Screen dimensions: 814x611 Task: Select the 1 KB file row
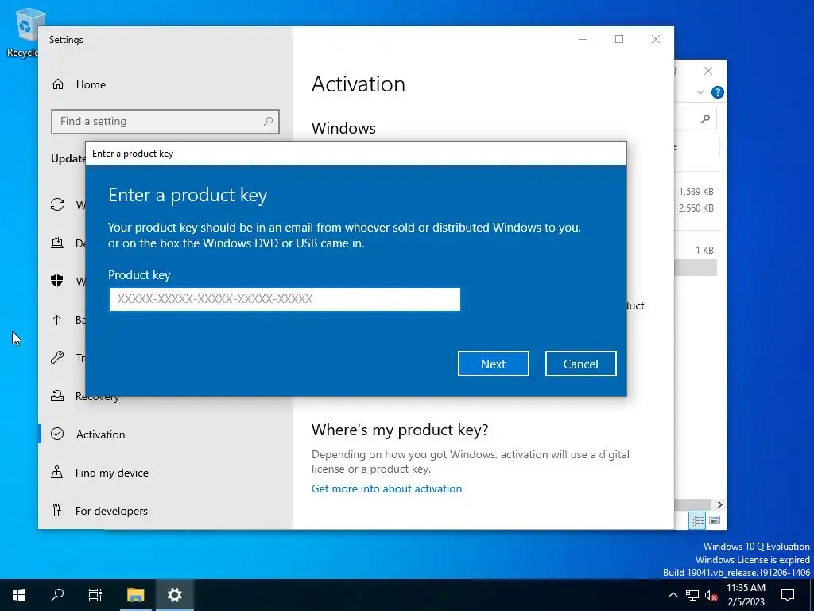click(x=696, y=250)
